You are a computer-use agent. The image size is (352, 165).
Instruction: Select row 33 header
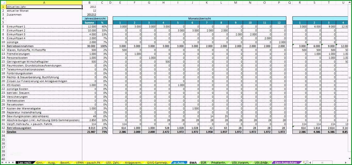click(3, 132)
